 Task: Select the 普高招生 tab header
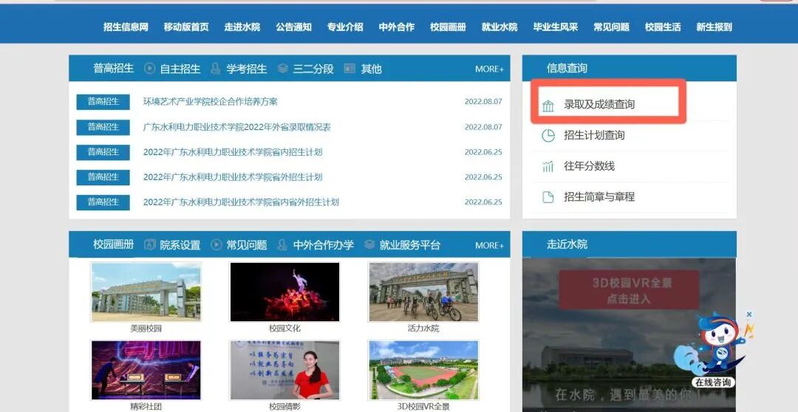pos(113,68)
